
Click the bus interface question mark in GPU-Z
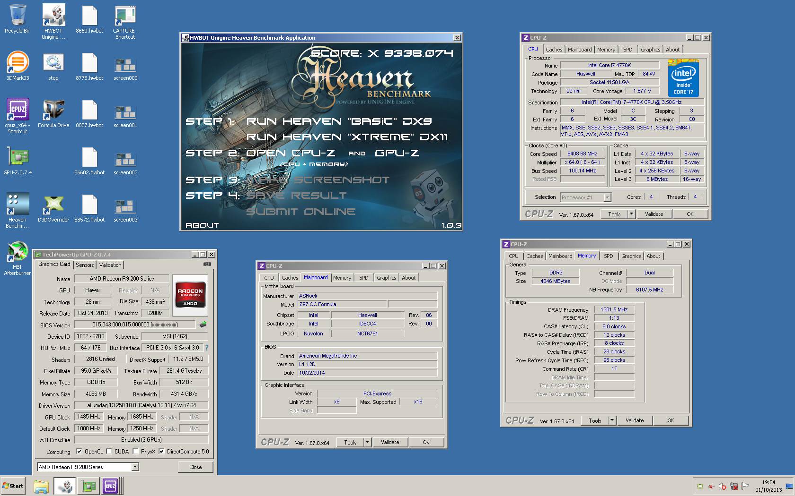(206, 348)
